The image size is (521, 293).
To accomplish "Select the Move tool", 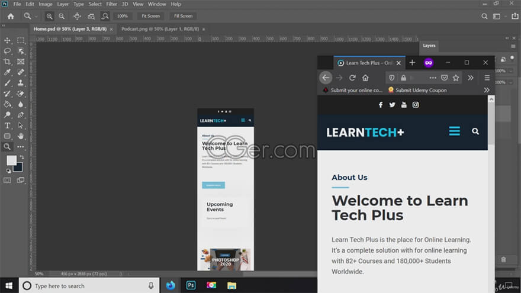I will [7, 40].
